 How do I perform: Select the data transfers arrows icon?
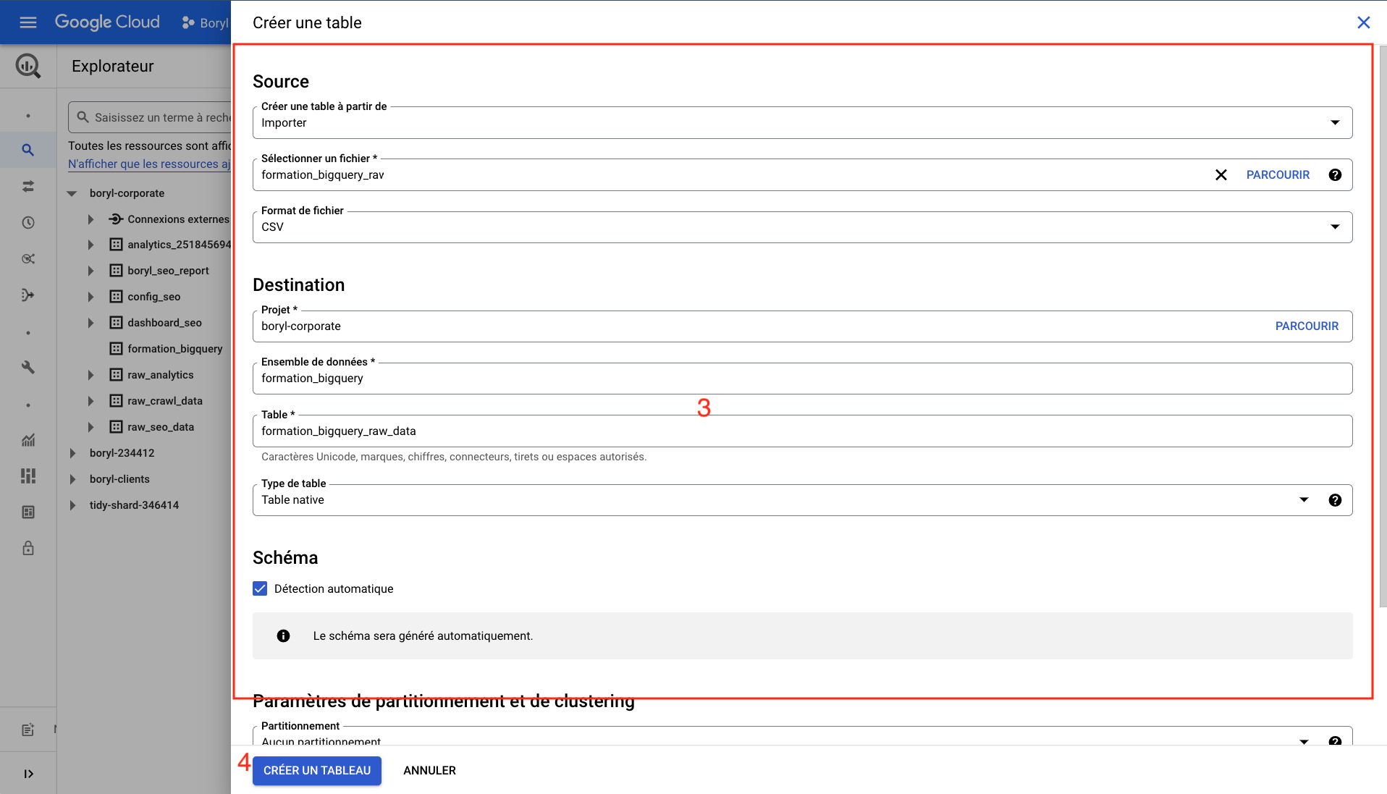click(x=28, y=186)
